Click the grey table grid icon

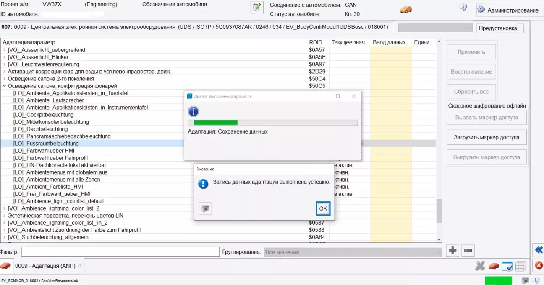(520, 266)
